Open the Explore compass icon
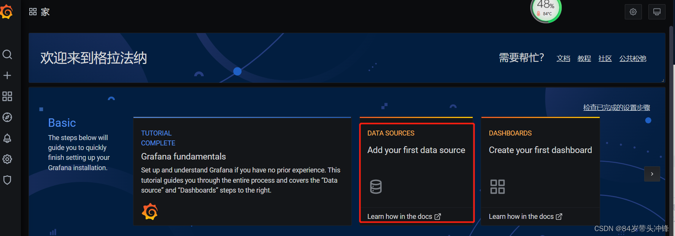Screen dimensions: 675x236 click(7, 117)
